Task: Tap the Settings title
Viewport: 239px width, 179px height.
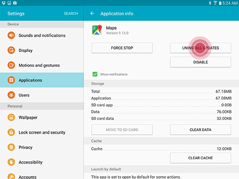Action: click(x=16, y=14)
